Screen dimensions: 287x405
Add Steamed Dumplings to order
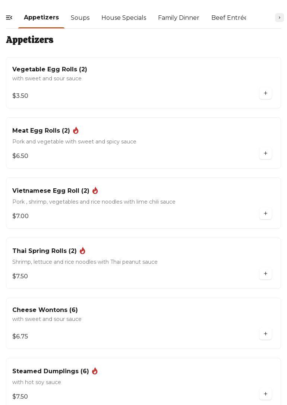[x=265, y=394]
